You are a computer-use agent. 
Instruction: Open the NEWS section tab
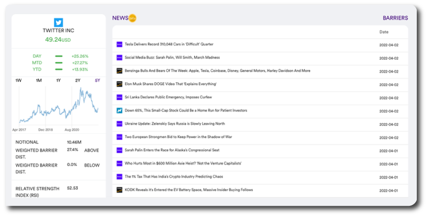pos(120,18)
